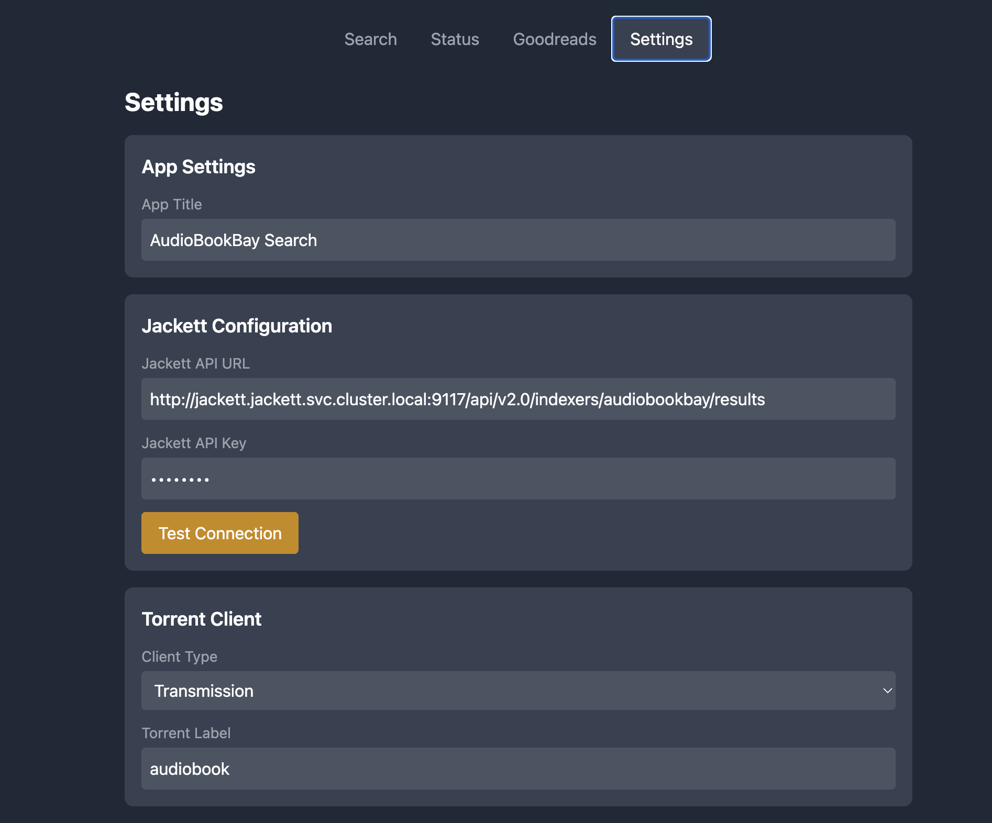Open the Search tab

[370, 39]
